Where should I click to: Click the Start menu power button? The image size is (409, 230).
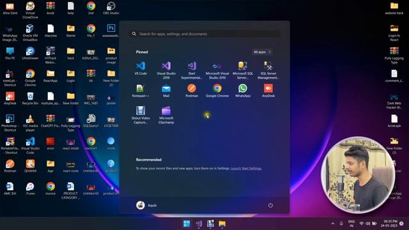[270, 205]
